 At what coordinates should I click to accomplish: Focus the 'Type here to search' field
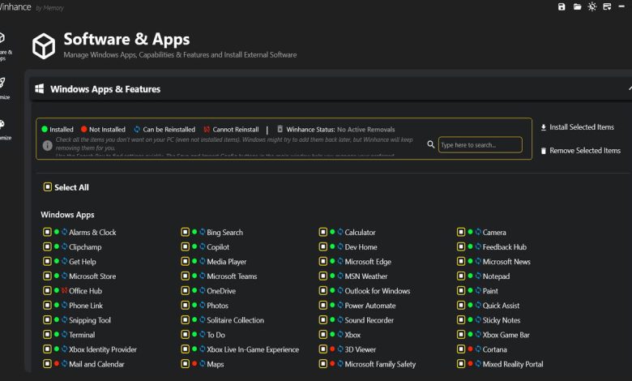coord(480,145)
